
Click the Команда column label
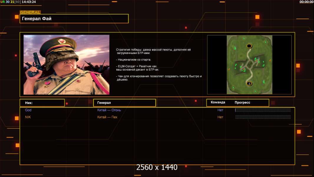[218, 102]
